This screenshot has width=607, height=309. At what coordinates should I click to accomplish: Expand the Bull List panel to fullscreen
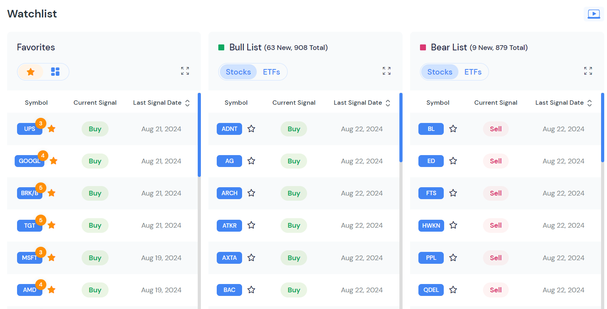pyautogui.click(x=387, y=71)
